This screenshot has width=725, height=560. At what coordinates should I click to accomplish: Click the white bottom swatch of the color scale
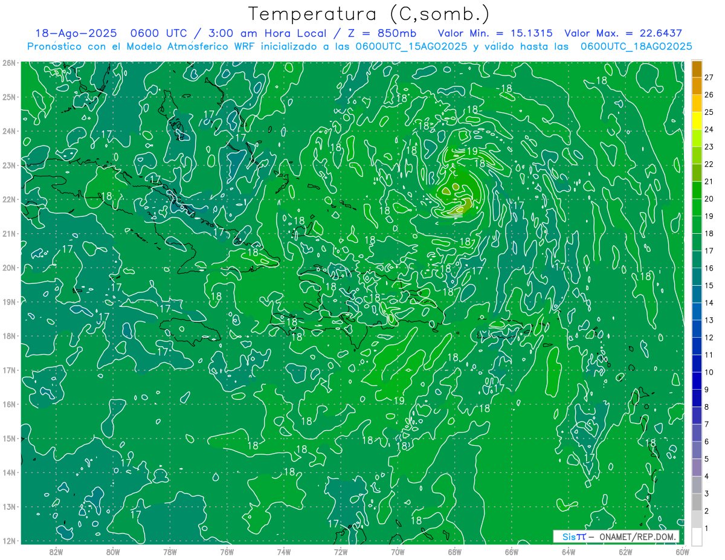697,536
